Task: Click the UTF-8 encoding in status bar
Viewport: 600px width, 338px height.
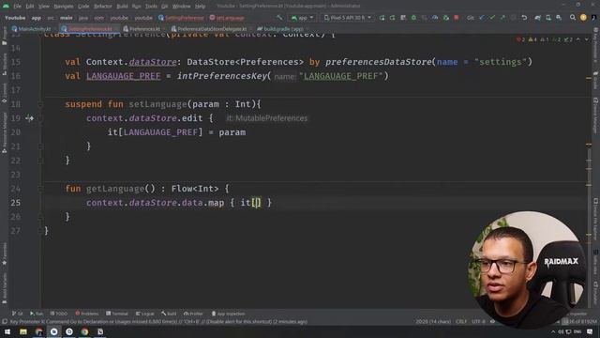Action: click(479, 321)
